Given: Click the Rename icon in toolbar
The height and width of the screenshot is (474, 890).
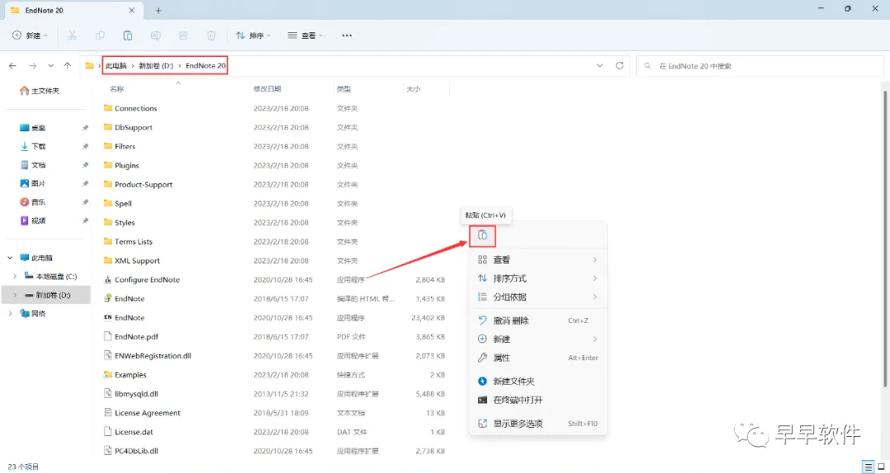Looking at the screenshot, I should 155,35.
